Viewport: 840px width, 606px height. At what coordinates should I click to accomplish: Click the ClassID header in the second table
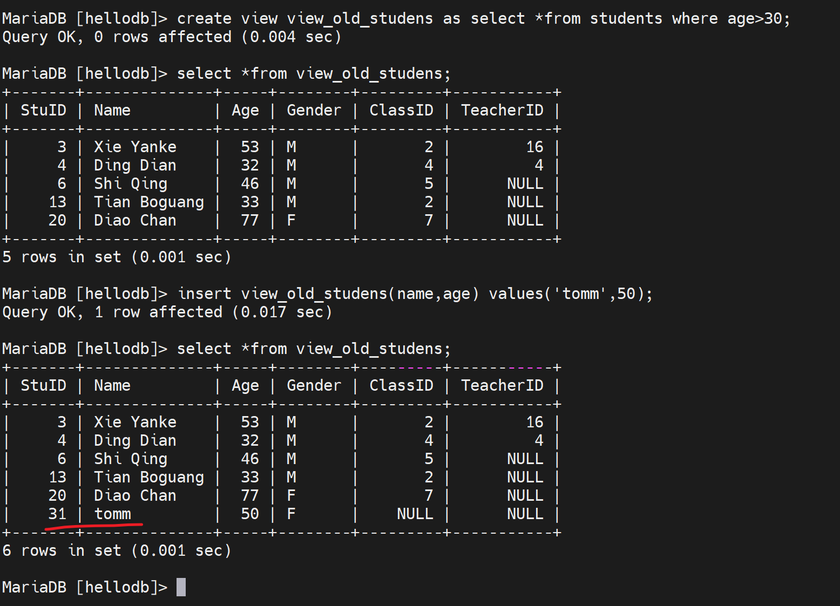[x=401, y=385]
